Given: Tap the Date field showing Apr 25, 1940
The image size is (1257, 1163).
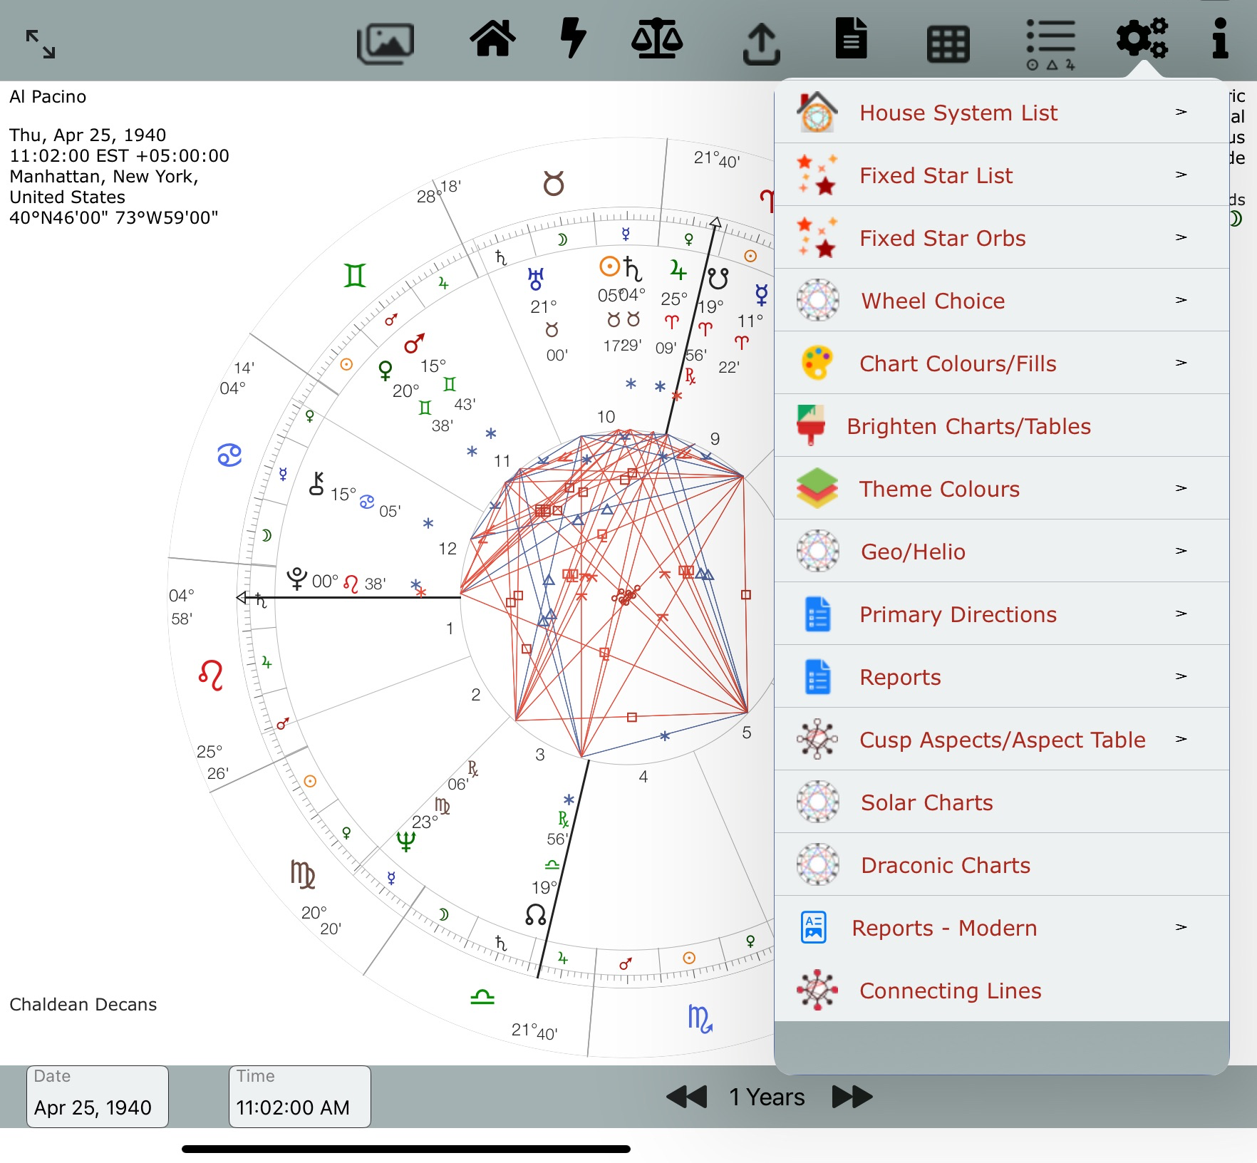Looking at the screenshot, I should [x=98, y=1097].
